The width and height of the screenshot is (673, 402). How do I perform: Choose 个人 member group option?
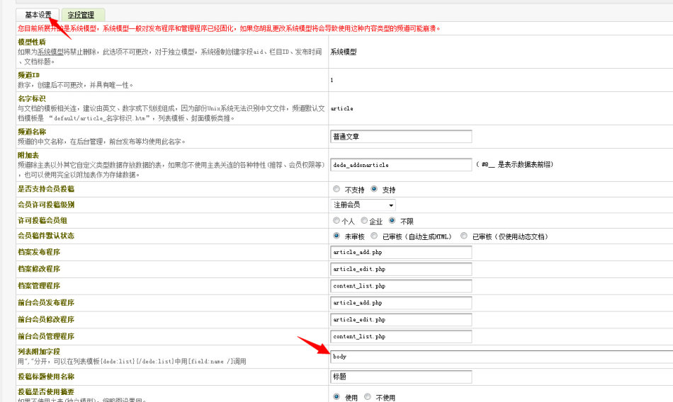click(336, 221)
